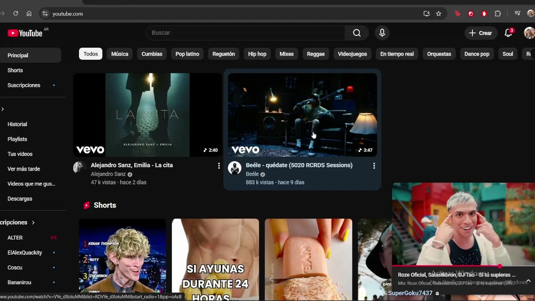
Task: Select the Música filter chip
Action: point(120,54)
